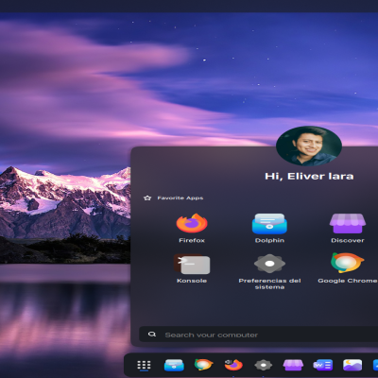Open Dolphin file manager from dock

pyautogui.click(x=174, y=365)
